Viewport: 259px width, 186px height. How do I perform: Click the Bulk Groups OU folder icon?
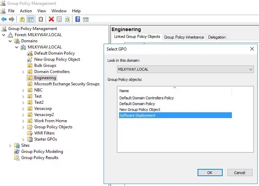click(30, 66)
